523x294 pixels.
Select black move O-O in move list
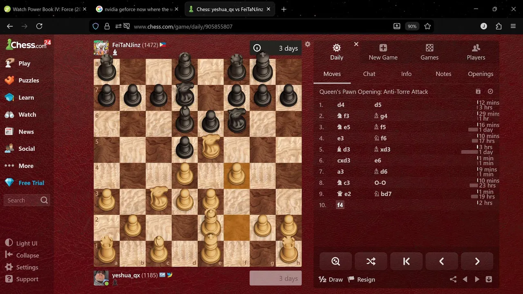point(380,183)
